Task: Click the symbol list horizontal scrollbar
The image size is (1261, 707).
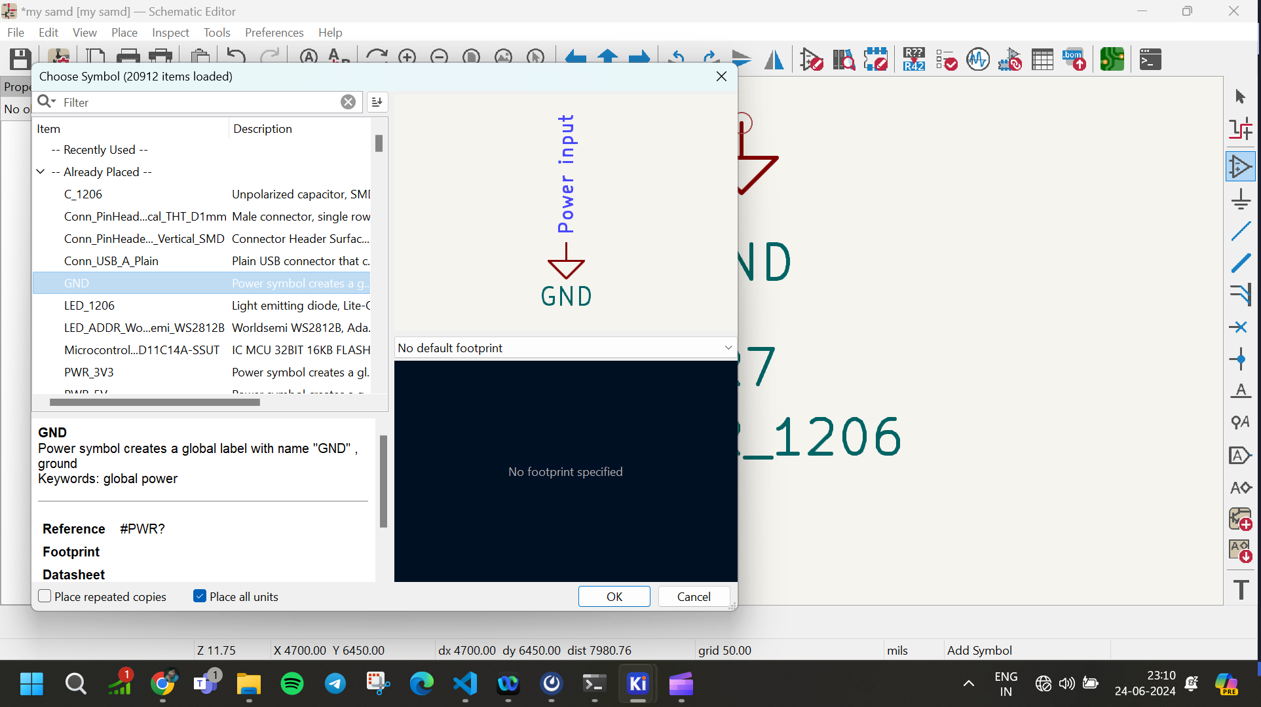Action: point(155,402)
